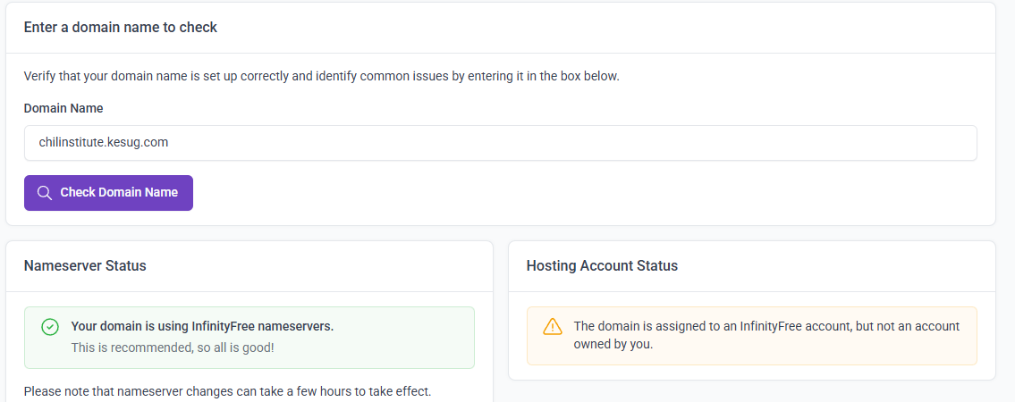Select the Nameserver Status heading
The image size is (1015, 402).
tap(85, 266)
